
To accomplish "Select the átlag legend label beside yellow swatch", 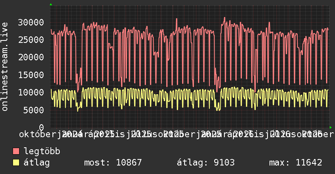I will coord(37,163).
